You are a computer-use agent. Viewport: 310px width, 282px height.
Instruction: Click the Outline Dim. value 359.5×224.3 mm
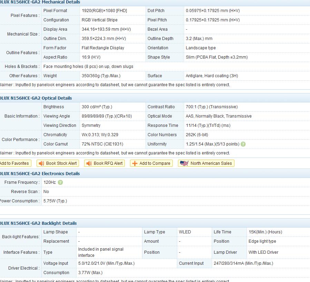tap(104, 39)
